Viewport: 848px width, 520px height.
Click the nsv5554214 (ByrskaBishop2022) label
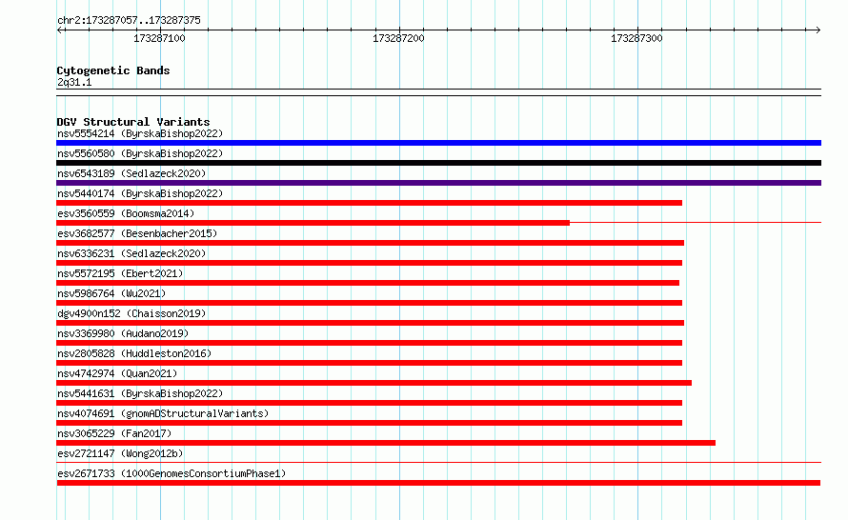point(140,133)
